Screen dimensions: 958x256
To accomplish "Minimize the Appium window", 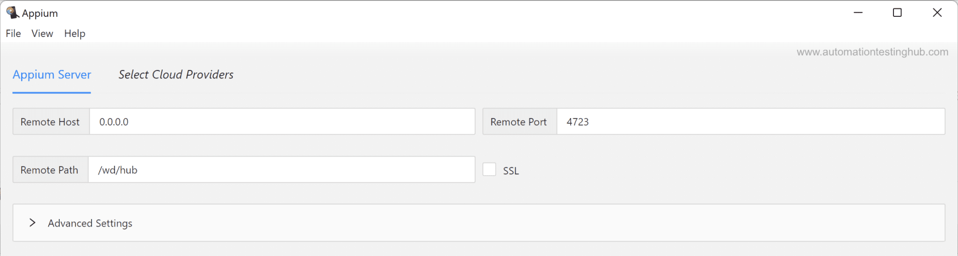I will (x=858, y=13).
